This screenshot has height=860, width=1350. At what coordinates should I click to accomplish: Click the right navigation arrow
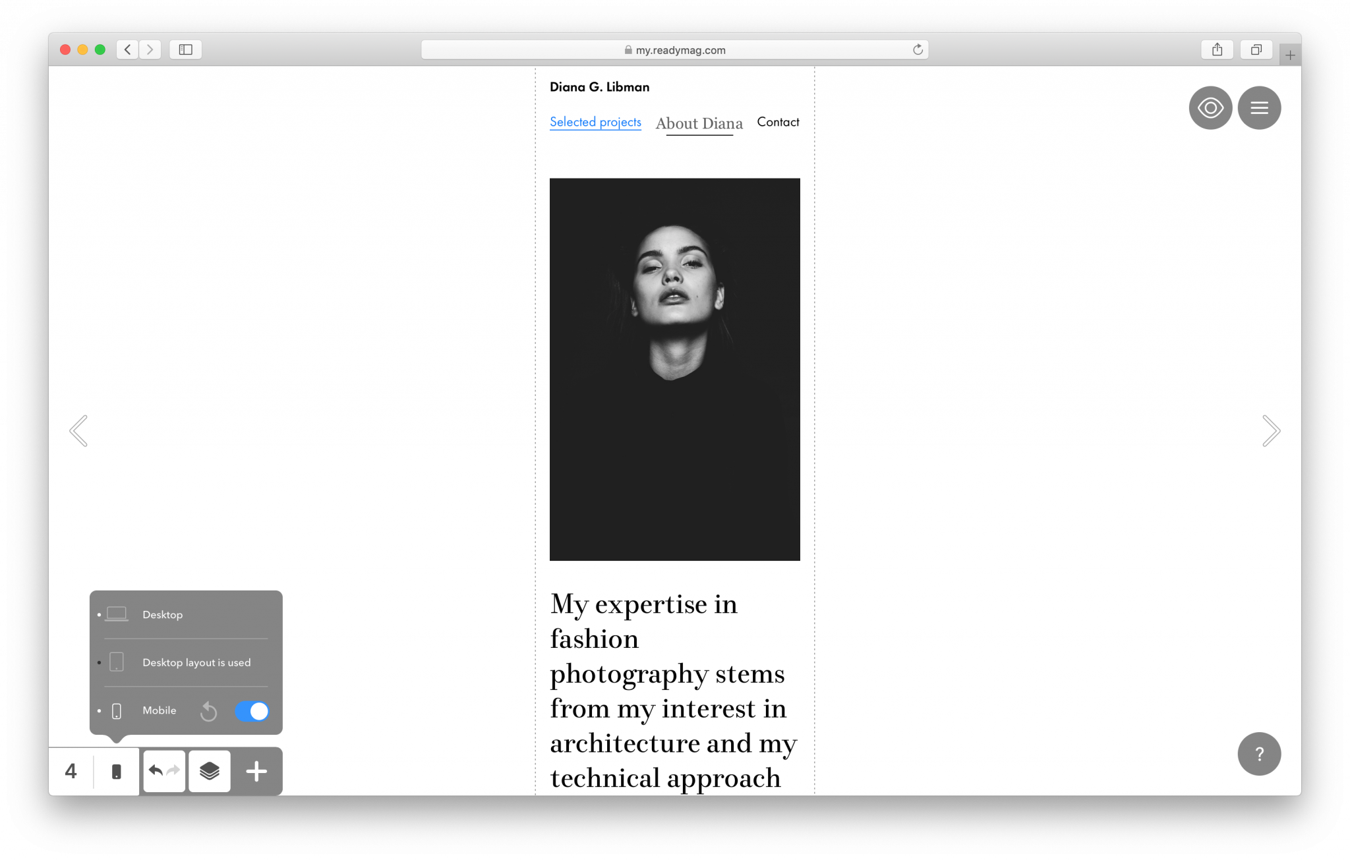click(x=1270, y=431)
